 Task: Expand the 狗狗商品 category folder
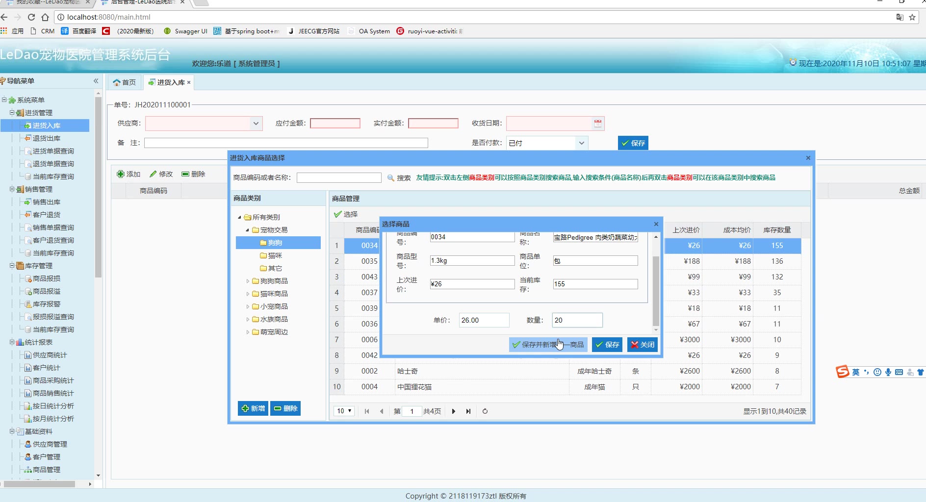pos(248,281)
